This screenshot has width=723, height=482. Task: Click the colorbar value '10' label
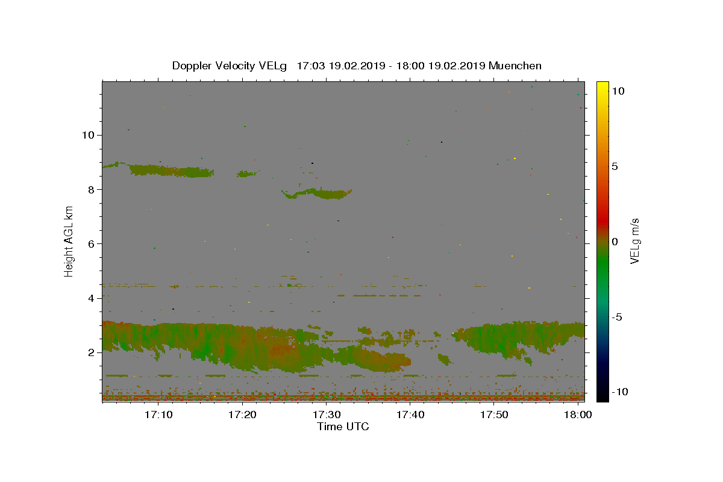pyautogui.click(x=618, y=90)
